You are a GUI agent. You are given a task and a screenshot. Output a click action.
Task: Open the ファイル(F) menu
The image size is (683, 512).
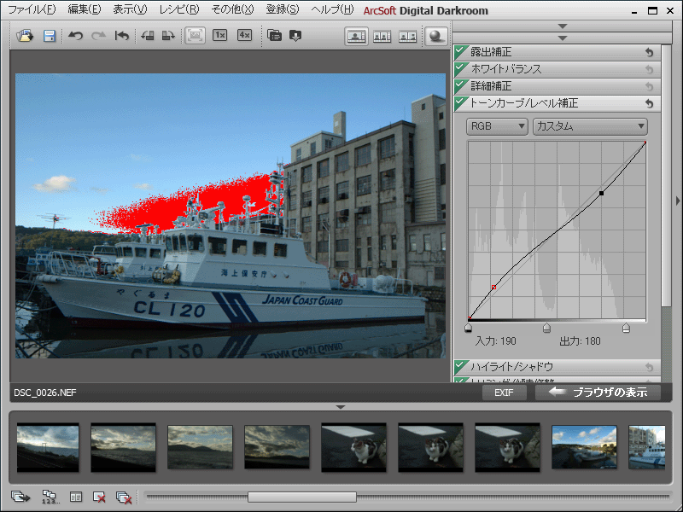pos(32,9)
